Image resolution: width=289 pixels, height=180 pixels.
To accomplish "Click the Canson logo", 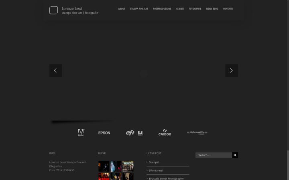I will [165, 132].
